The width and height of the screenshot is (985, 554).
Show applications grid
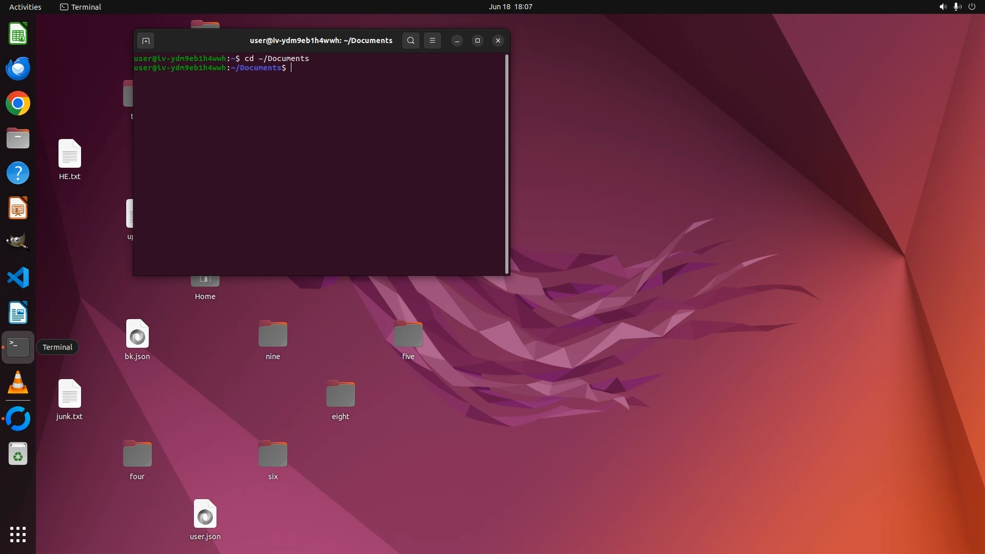pos(18,534)
